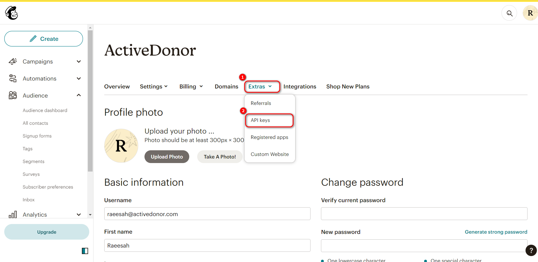Screen dimensions: 538x262
Task: Collapse the Audience section chevron
Action: (x=78, y=95)
